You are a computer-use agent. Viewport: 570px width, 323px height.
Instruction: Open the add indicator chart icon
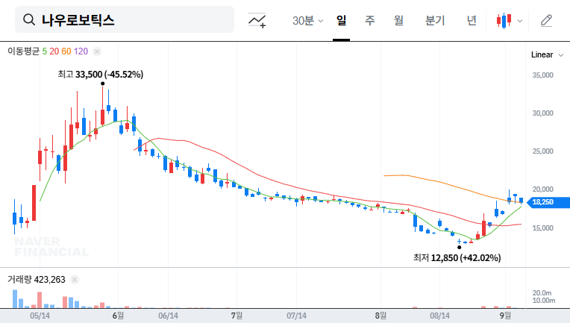tap(257, 20)
